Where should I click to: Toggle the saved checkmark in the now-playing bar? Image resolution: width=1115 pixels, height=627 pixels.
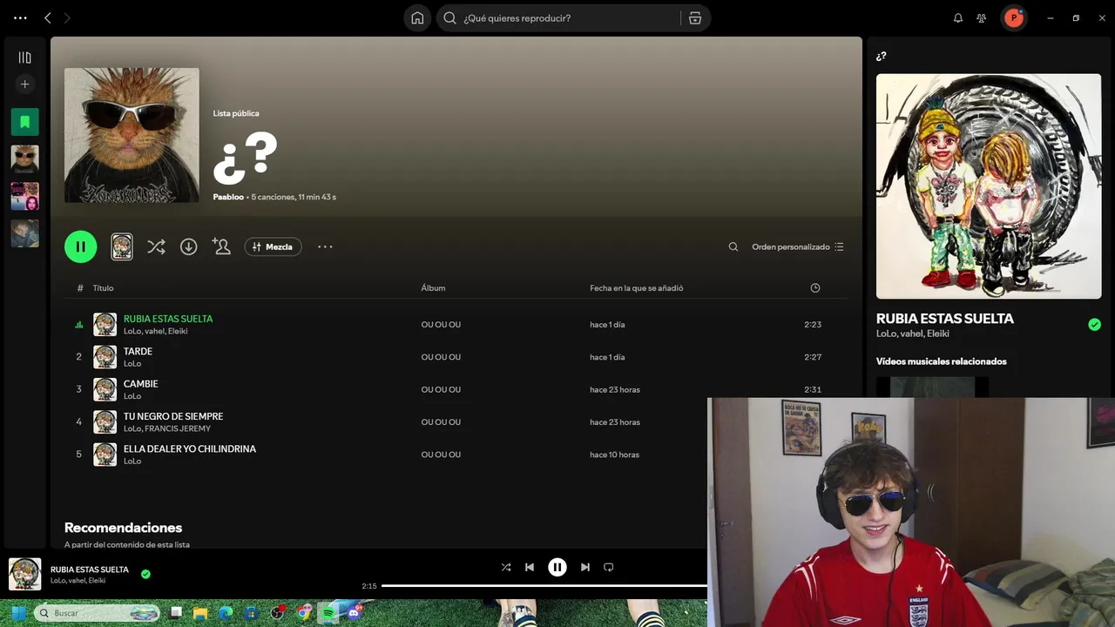pyautogui.click(x=145, y=574)
